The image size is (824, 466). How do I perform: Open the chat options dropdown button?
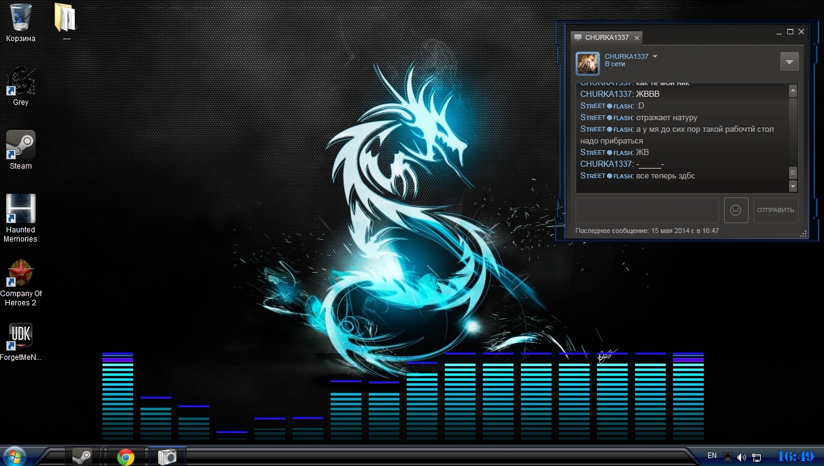click(x=789, y=61)
